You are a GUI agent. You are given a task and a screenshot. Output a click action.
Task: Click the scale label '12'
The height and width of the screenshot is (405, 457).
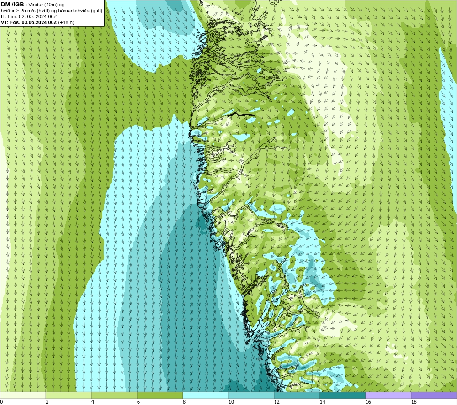[x=276, y=402]
